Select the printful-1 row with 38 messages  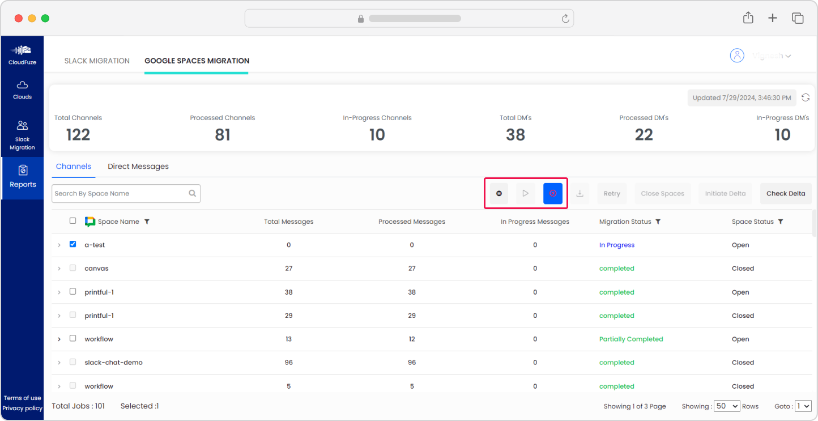tap(73, 291)
